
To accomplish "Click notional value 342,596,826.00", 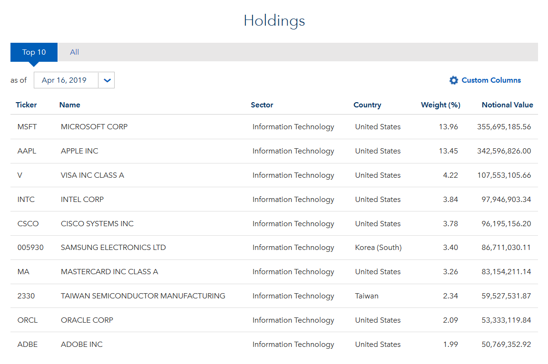I will coord(504,151).
